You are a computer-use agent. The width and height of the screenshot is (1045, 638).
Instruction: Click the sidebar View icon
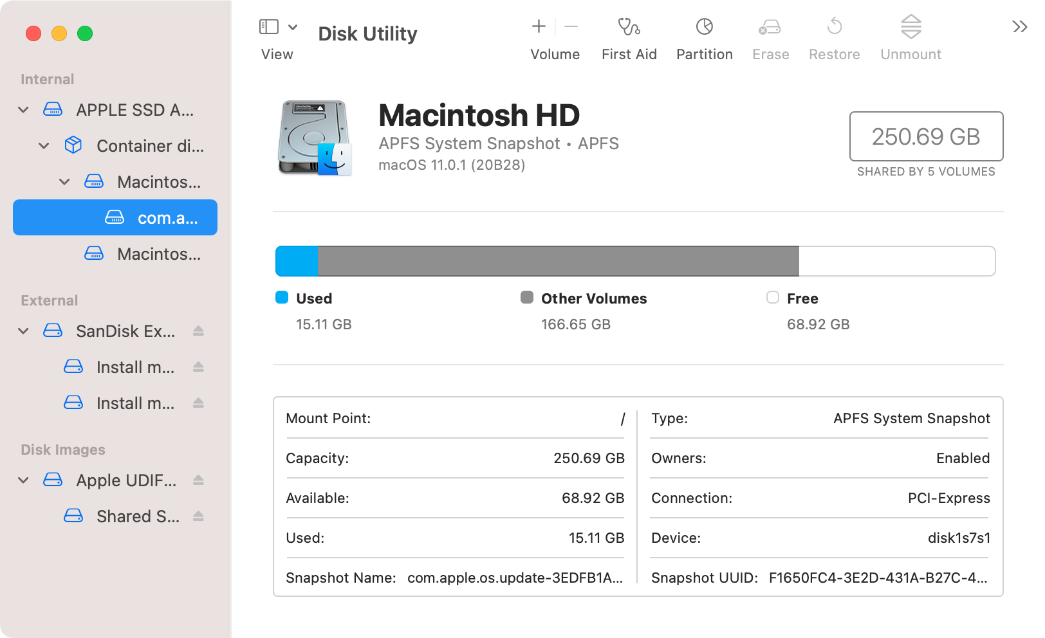[268, 26]
